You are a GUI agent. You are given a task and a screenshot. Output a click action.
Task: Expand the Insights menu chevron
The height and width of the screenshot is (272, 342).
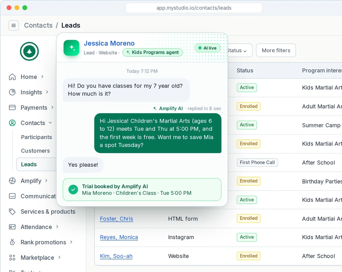(x=47, y=92)
